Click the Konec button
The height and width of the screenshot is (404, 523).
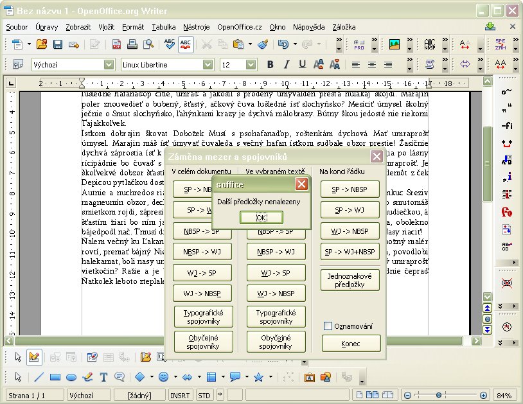click(351, 344)
